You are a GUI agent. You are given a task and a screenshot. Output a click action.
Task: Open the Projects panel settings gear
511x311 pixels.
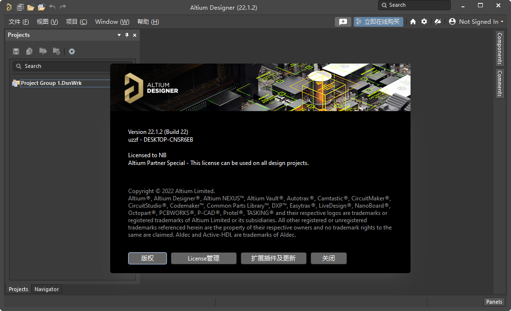point(72,51)
